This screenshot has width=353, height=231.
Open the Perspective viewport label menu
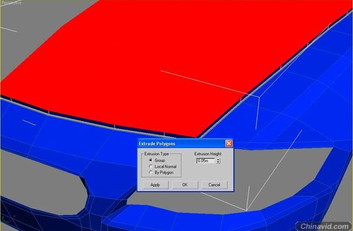[x=11, y=3]
